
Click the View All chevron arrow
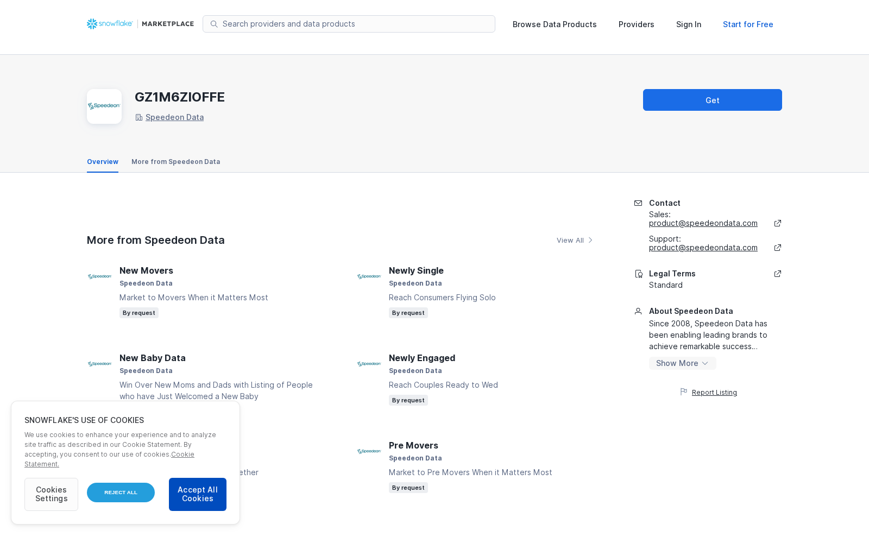coord(590,240)
